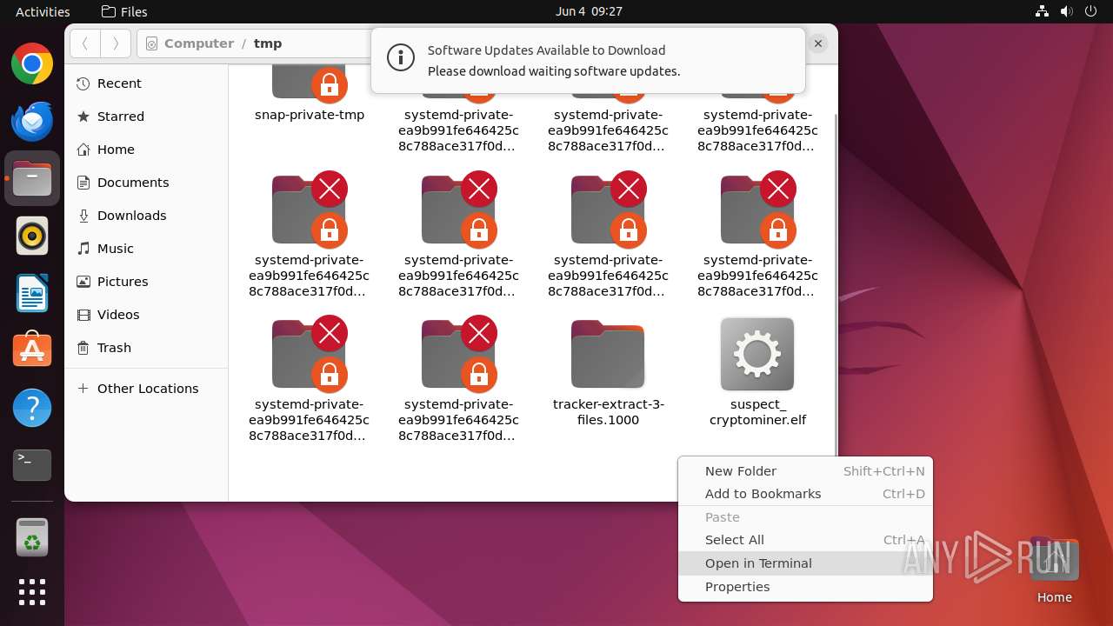Select the tracker-extract-3-files.1000 folder
Image resolution: width=1113 pixels, height=626 pixels.
608,354
